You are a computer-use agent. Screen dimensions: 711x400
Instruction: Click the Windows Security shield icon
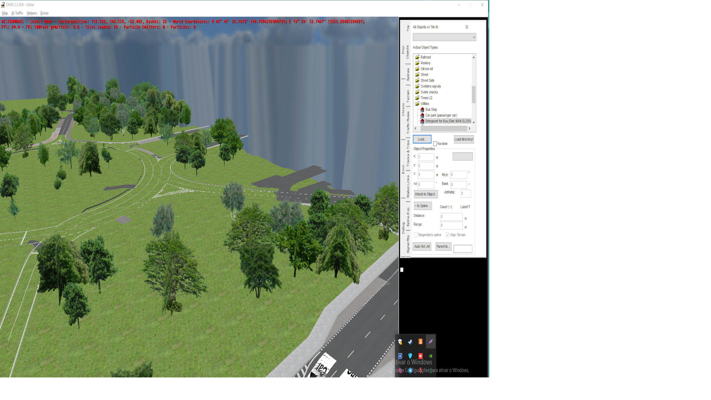(x=400, y=342)
